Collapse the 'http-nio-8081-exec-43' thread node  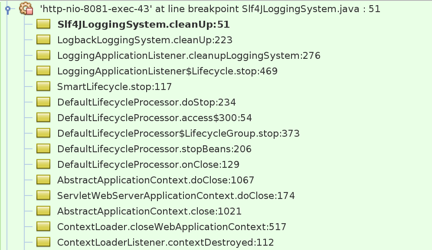pyautogui.click(x=7, y=9)
